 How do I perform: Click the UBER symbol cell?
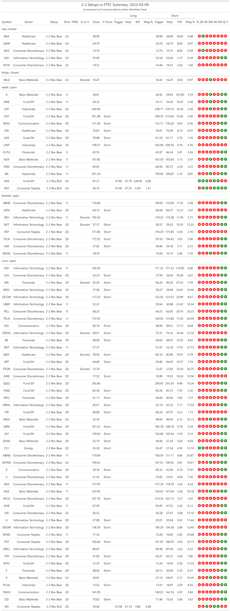coord(7,303)
